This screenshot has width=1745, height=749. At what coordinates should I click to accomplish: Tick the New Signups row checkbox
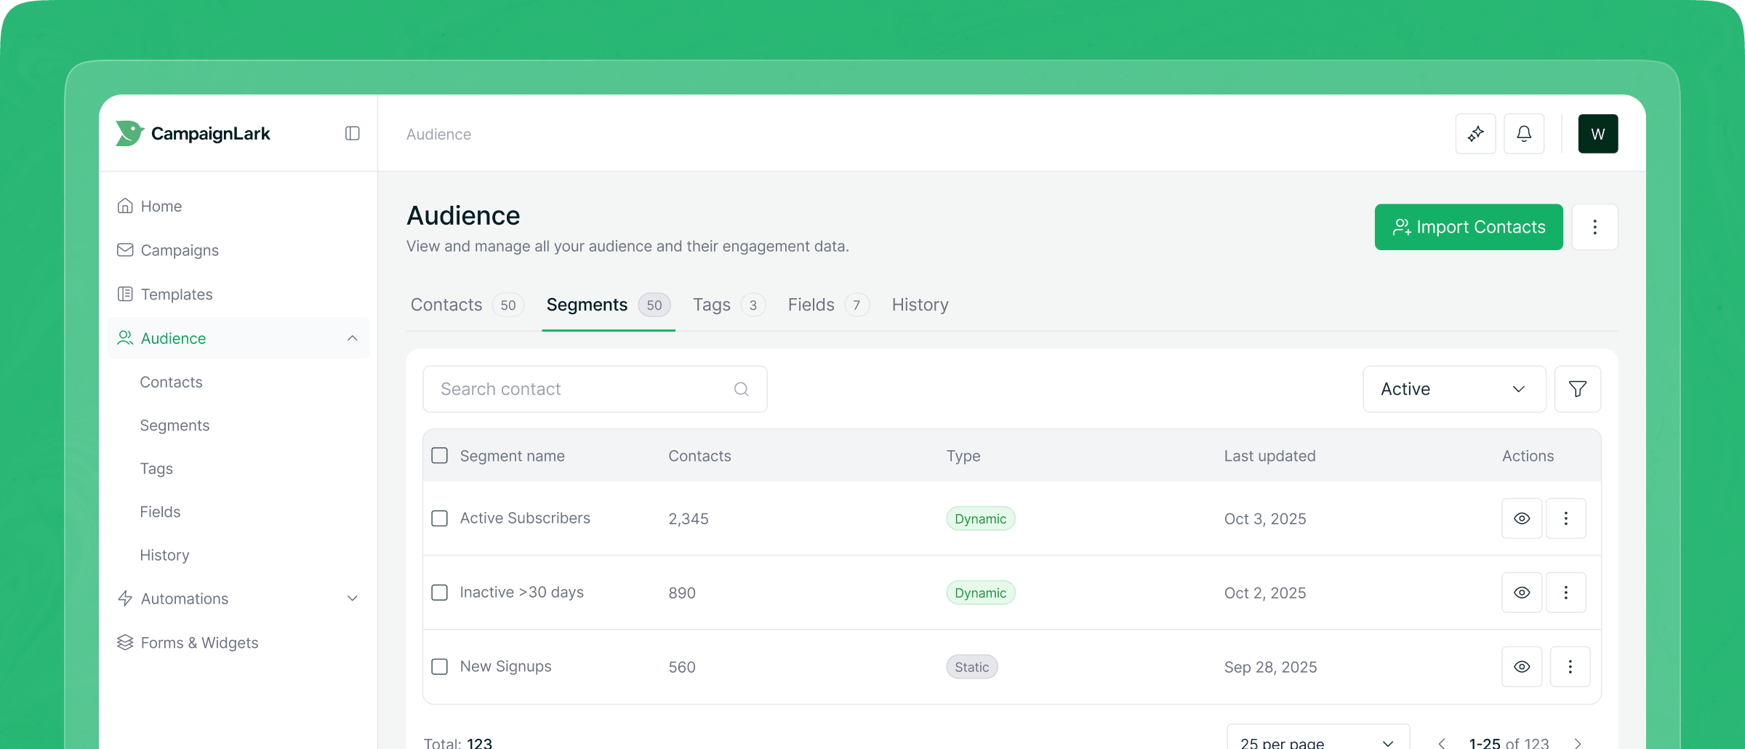click(440, 667)
